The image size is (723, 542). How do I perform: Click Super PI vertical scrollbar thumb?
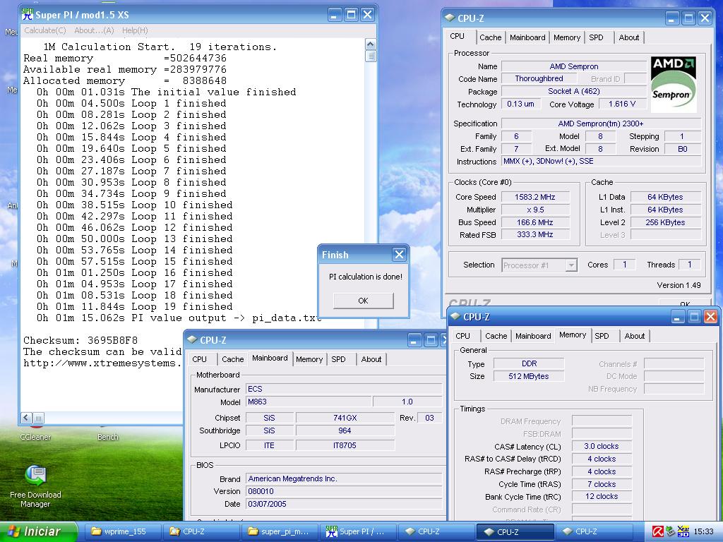[370, 56]
